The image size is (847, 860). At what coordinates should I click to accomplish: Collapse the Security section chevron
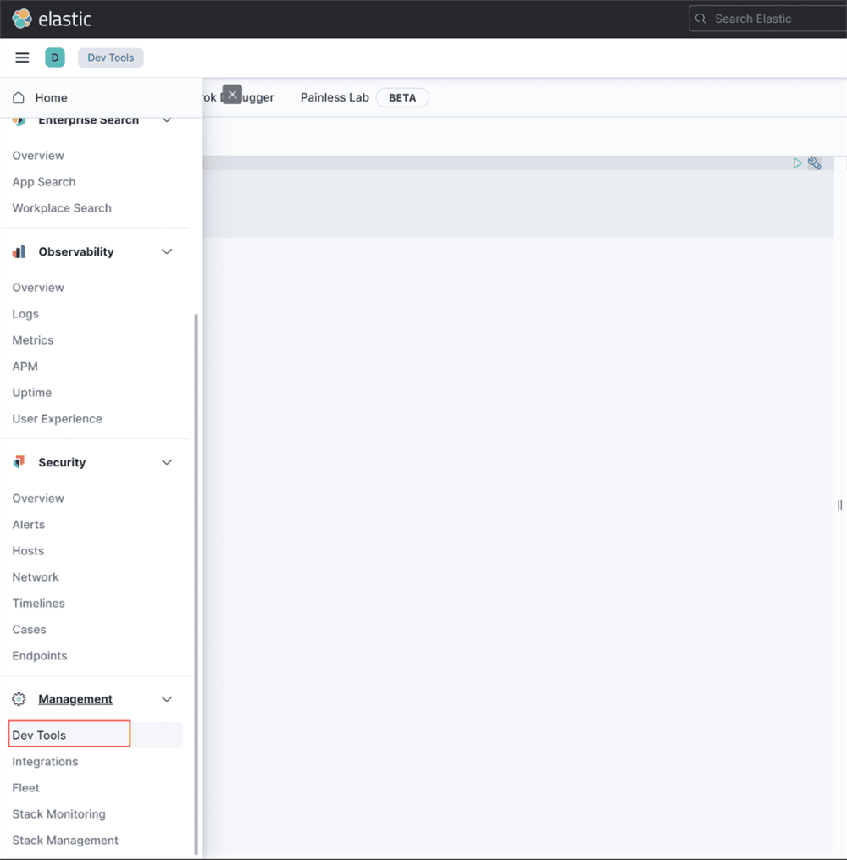(x=167, y=462)
